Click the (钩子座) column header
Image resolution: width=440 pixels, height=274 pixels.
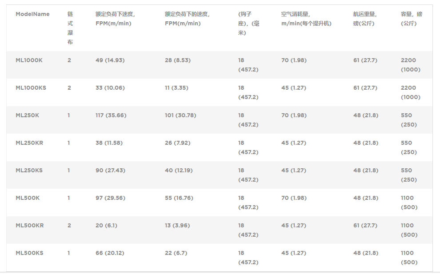tap(249, 24)
